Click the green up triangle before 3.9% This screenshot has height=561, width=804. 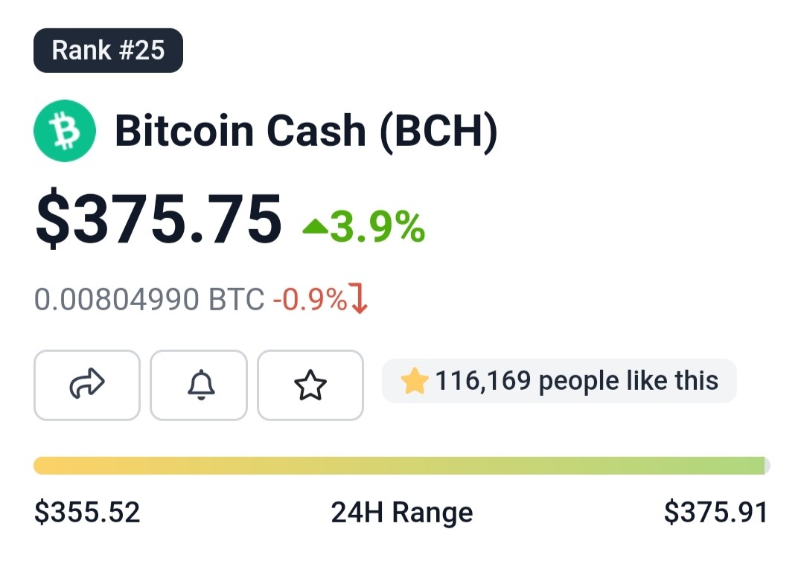tap(315, 226)
